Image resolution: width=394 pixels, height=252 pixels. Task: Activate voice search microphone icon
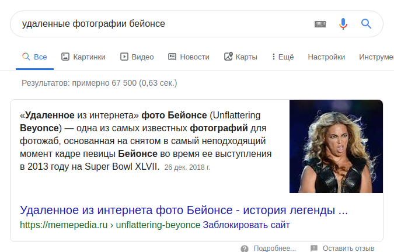pyautogui.click(x=343, y=24)
